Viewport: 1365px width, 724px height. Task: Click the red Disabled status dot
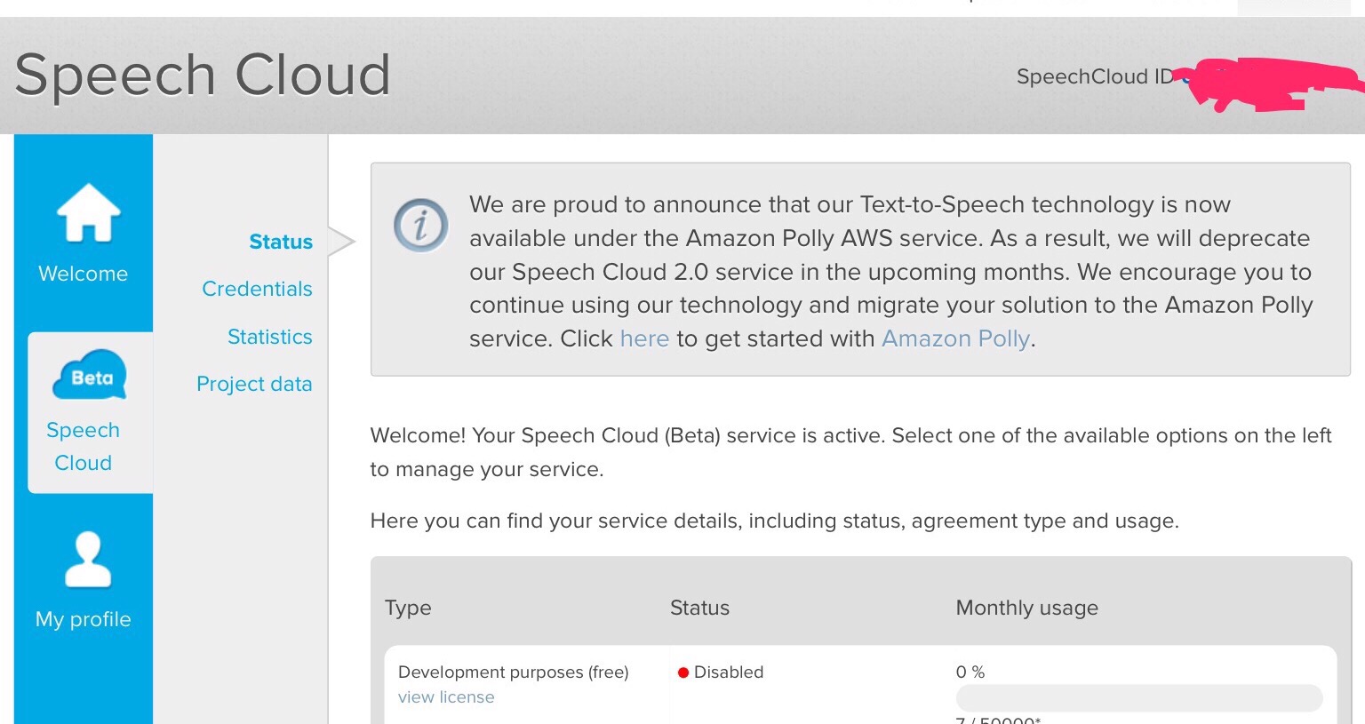pyautogui.click(x=683, y=672)
